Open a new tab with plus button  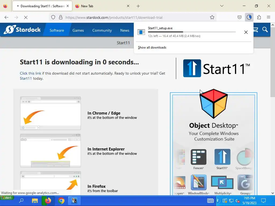pyautogui.click(x=138, y=6)
